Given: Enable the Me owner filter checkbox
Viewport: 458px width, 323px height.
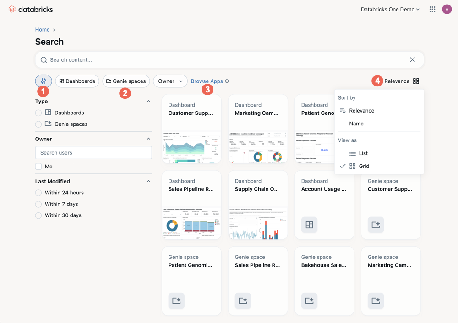Looking at the screenshot, I should click(x=38, y=166).
